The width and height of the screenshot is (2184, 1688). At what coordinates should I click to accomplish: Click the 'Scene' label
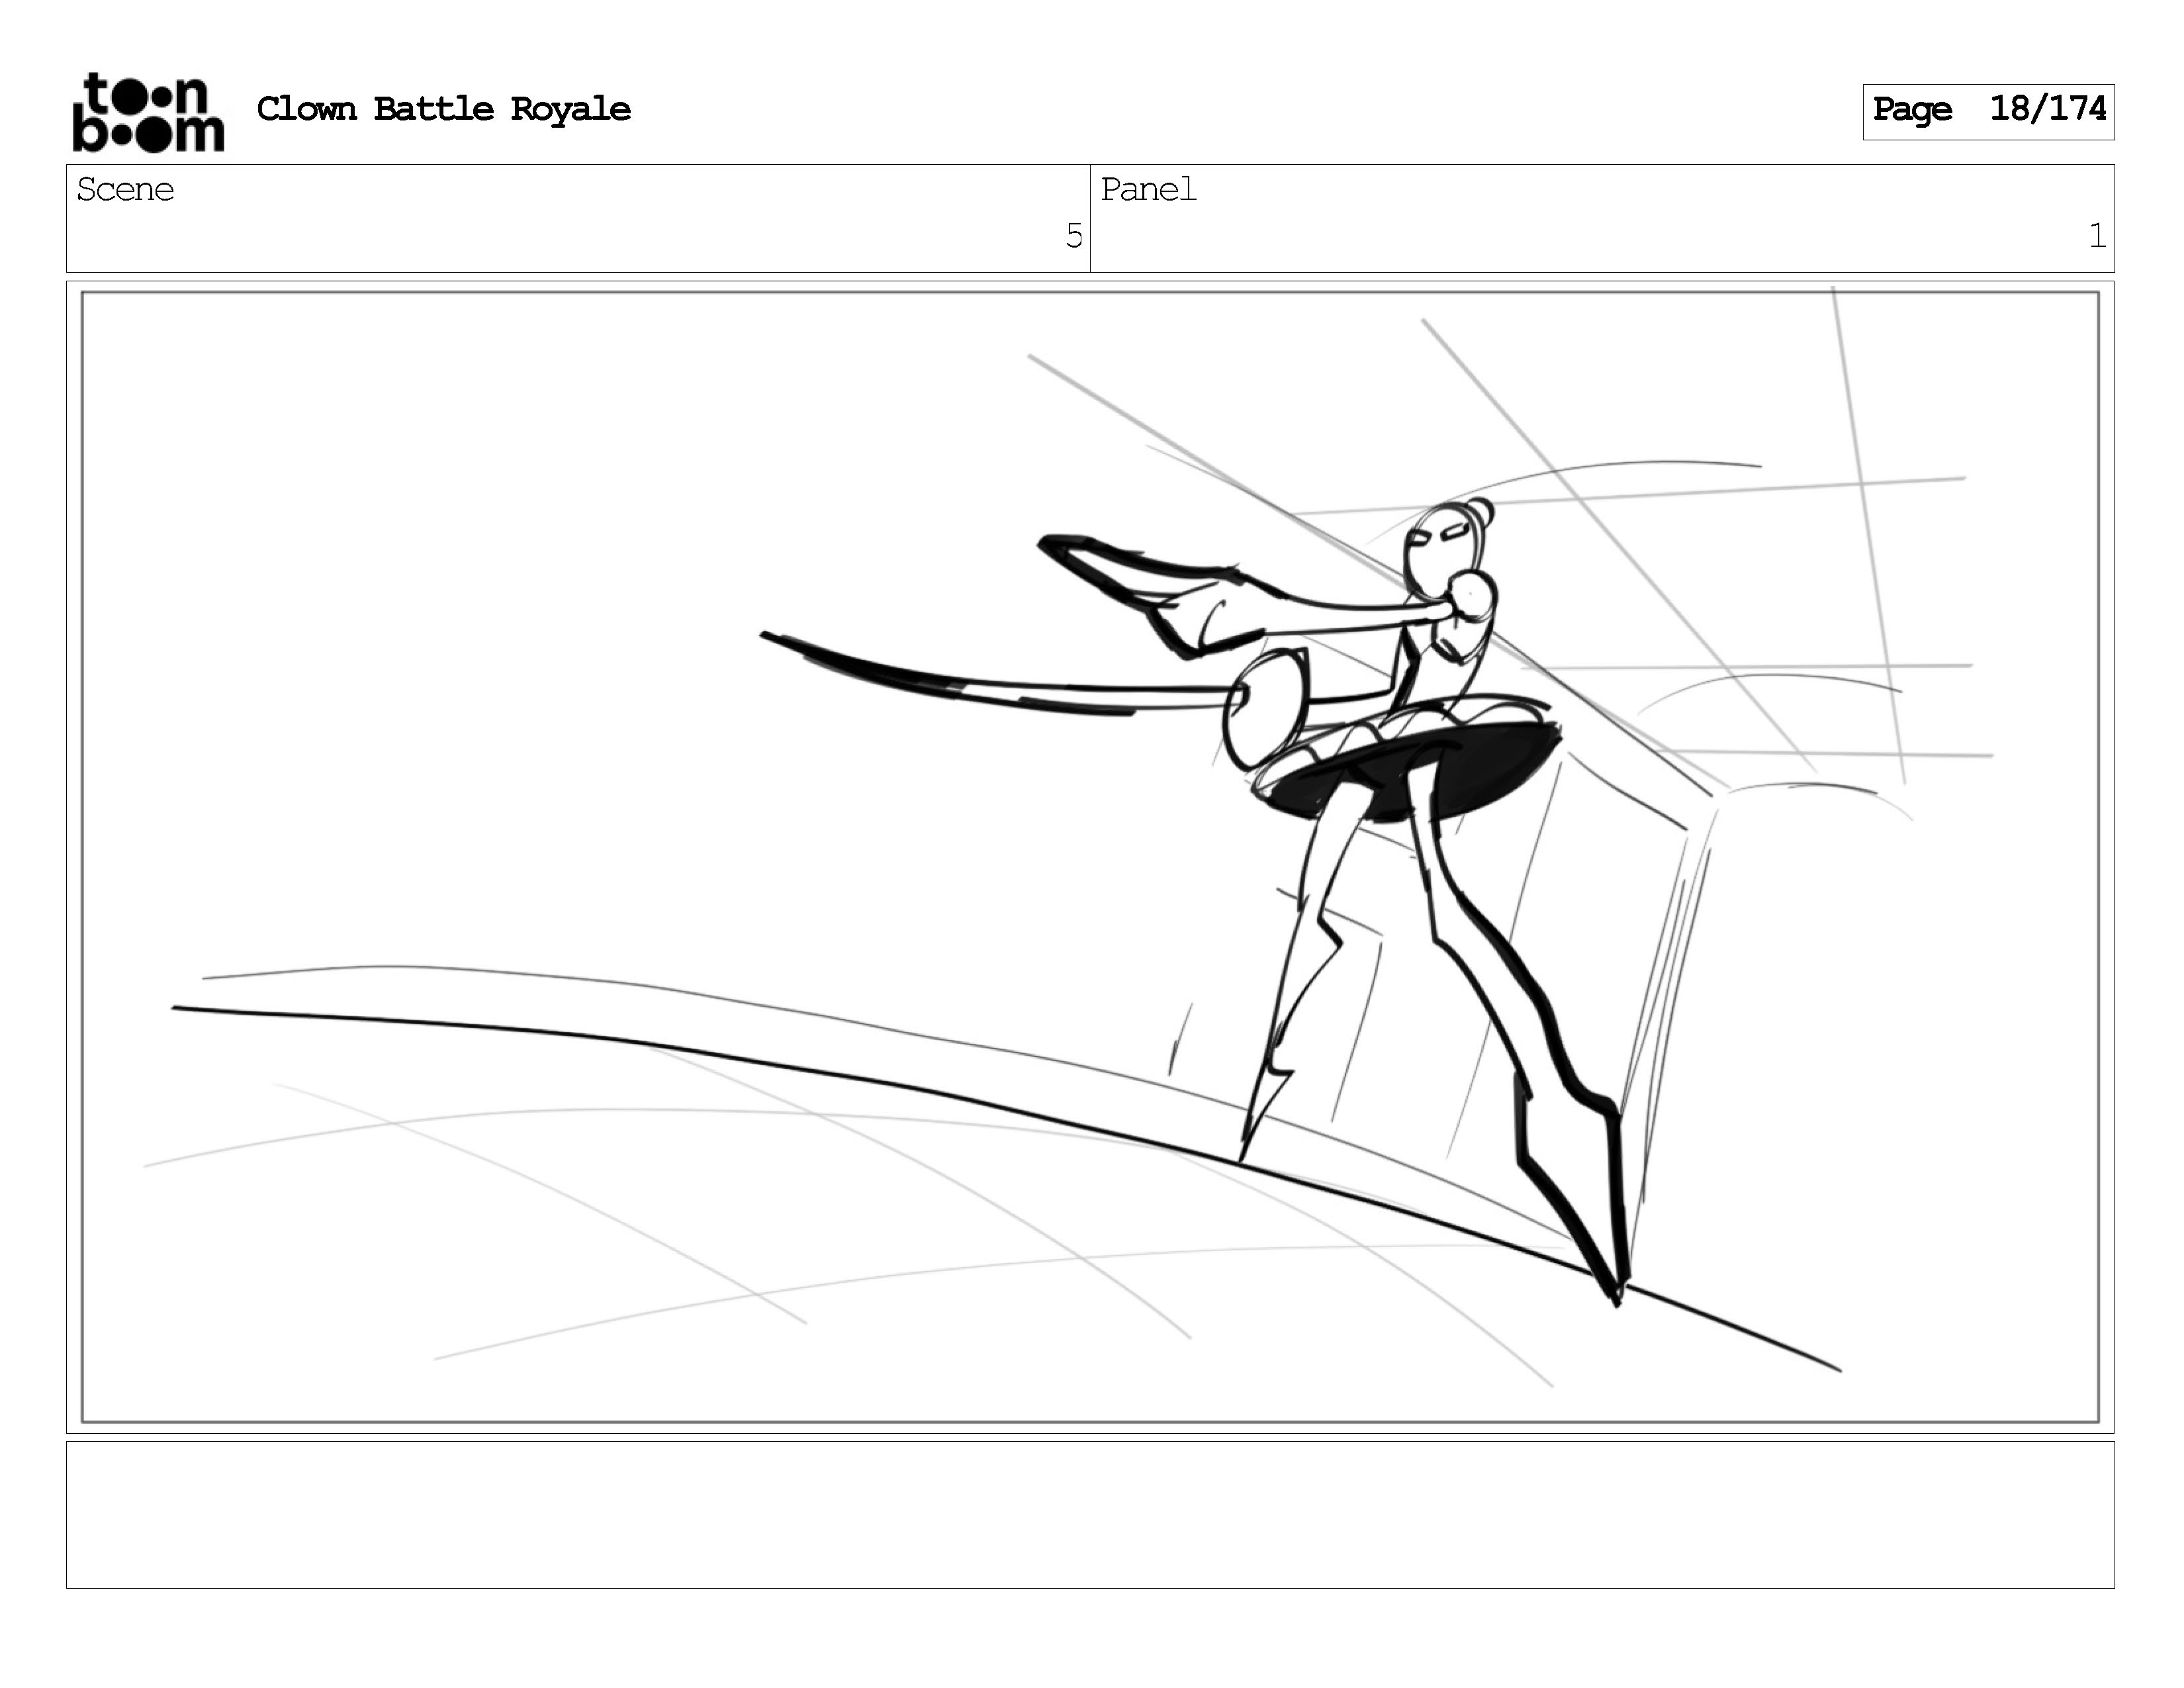coord(125,190)
